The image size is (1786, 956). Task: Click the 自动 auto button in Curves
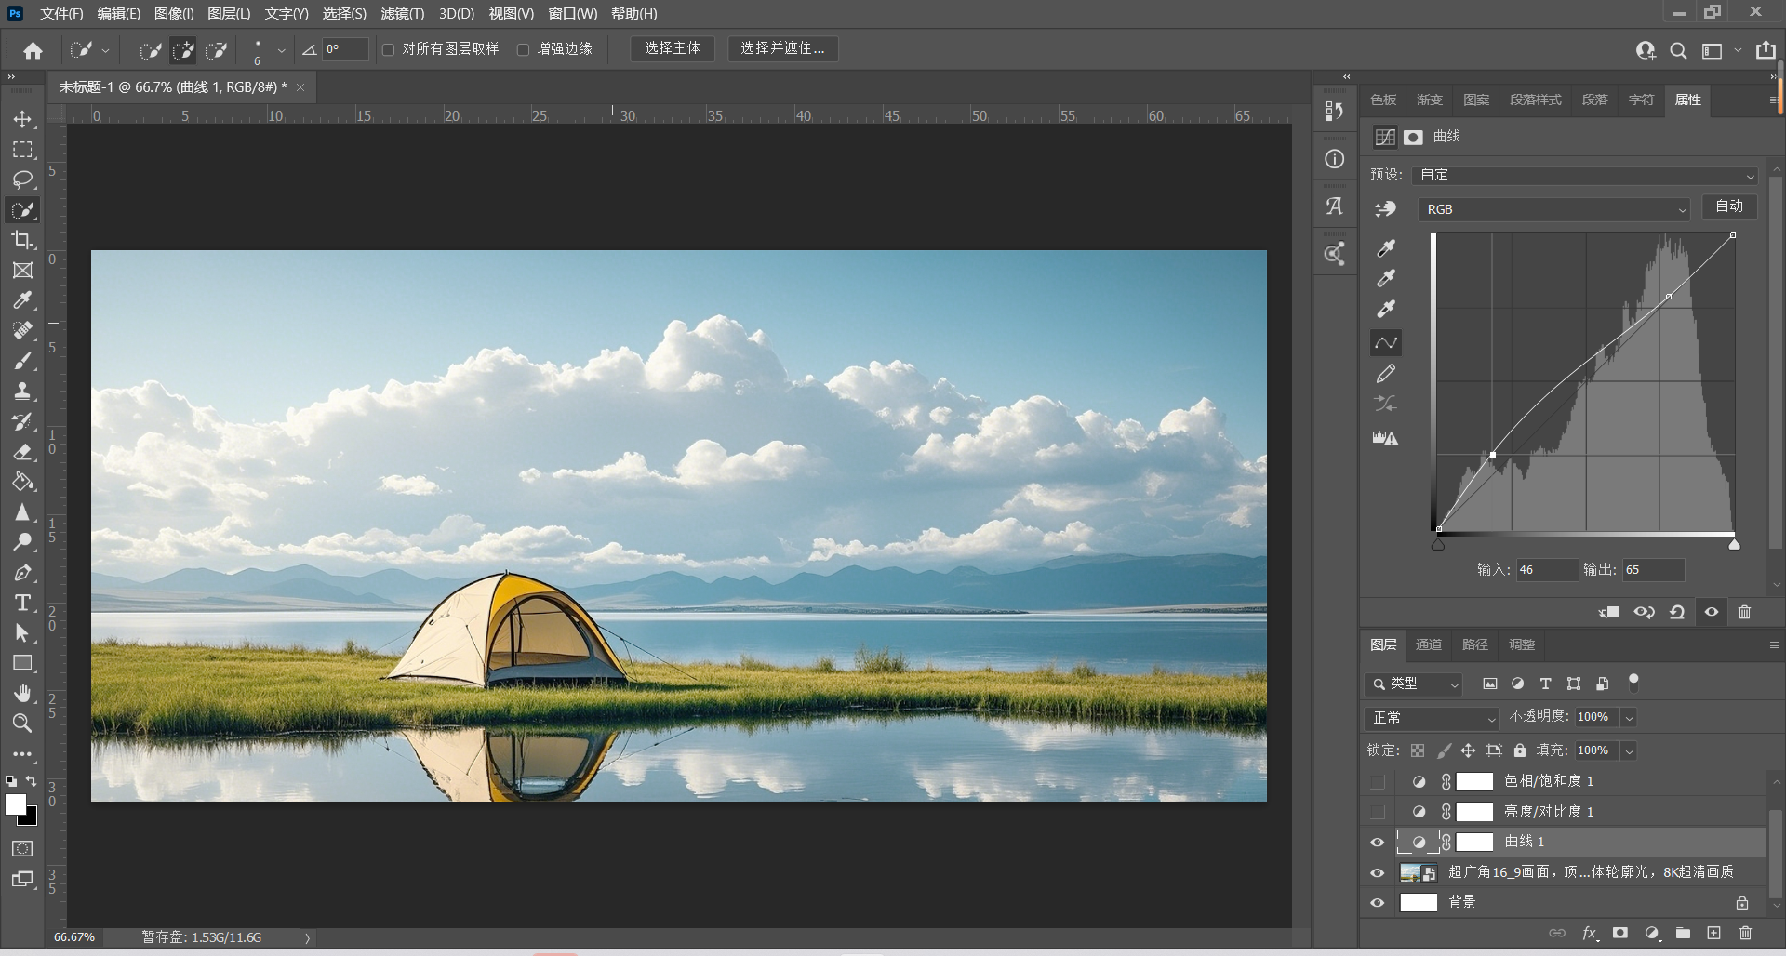[1729, 206]
